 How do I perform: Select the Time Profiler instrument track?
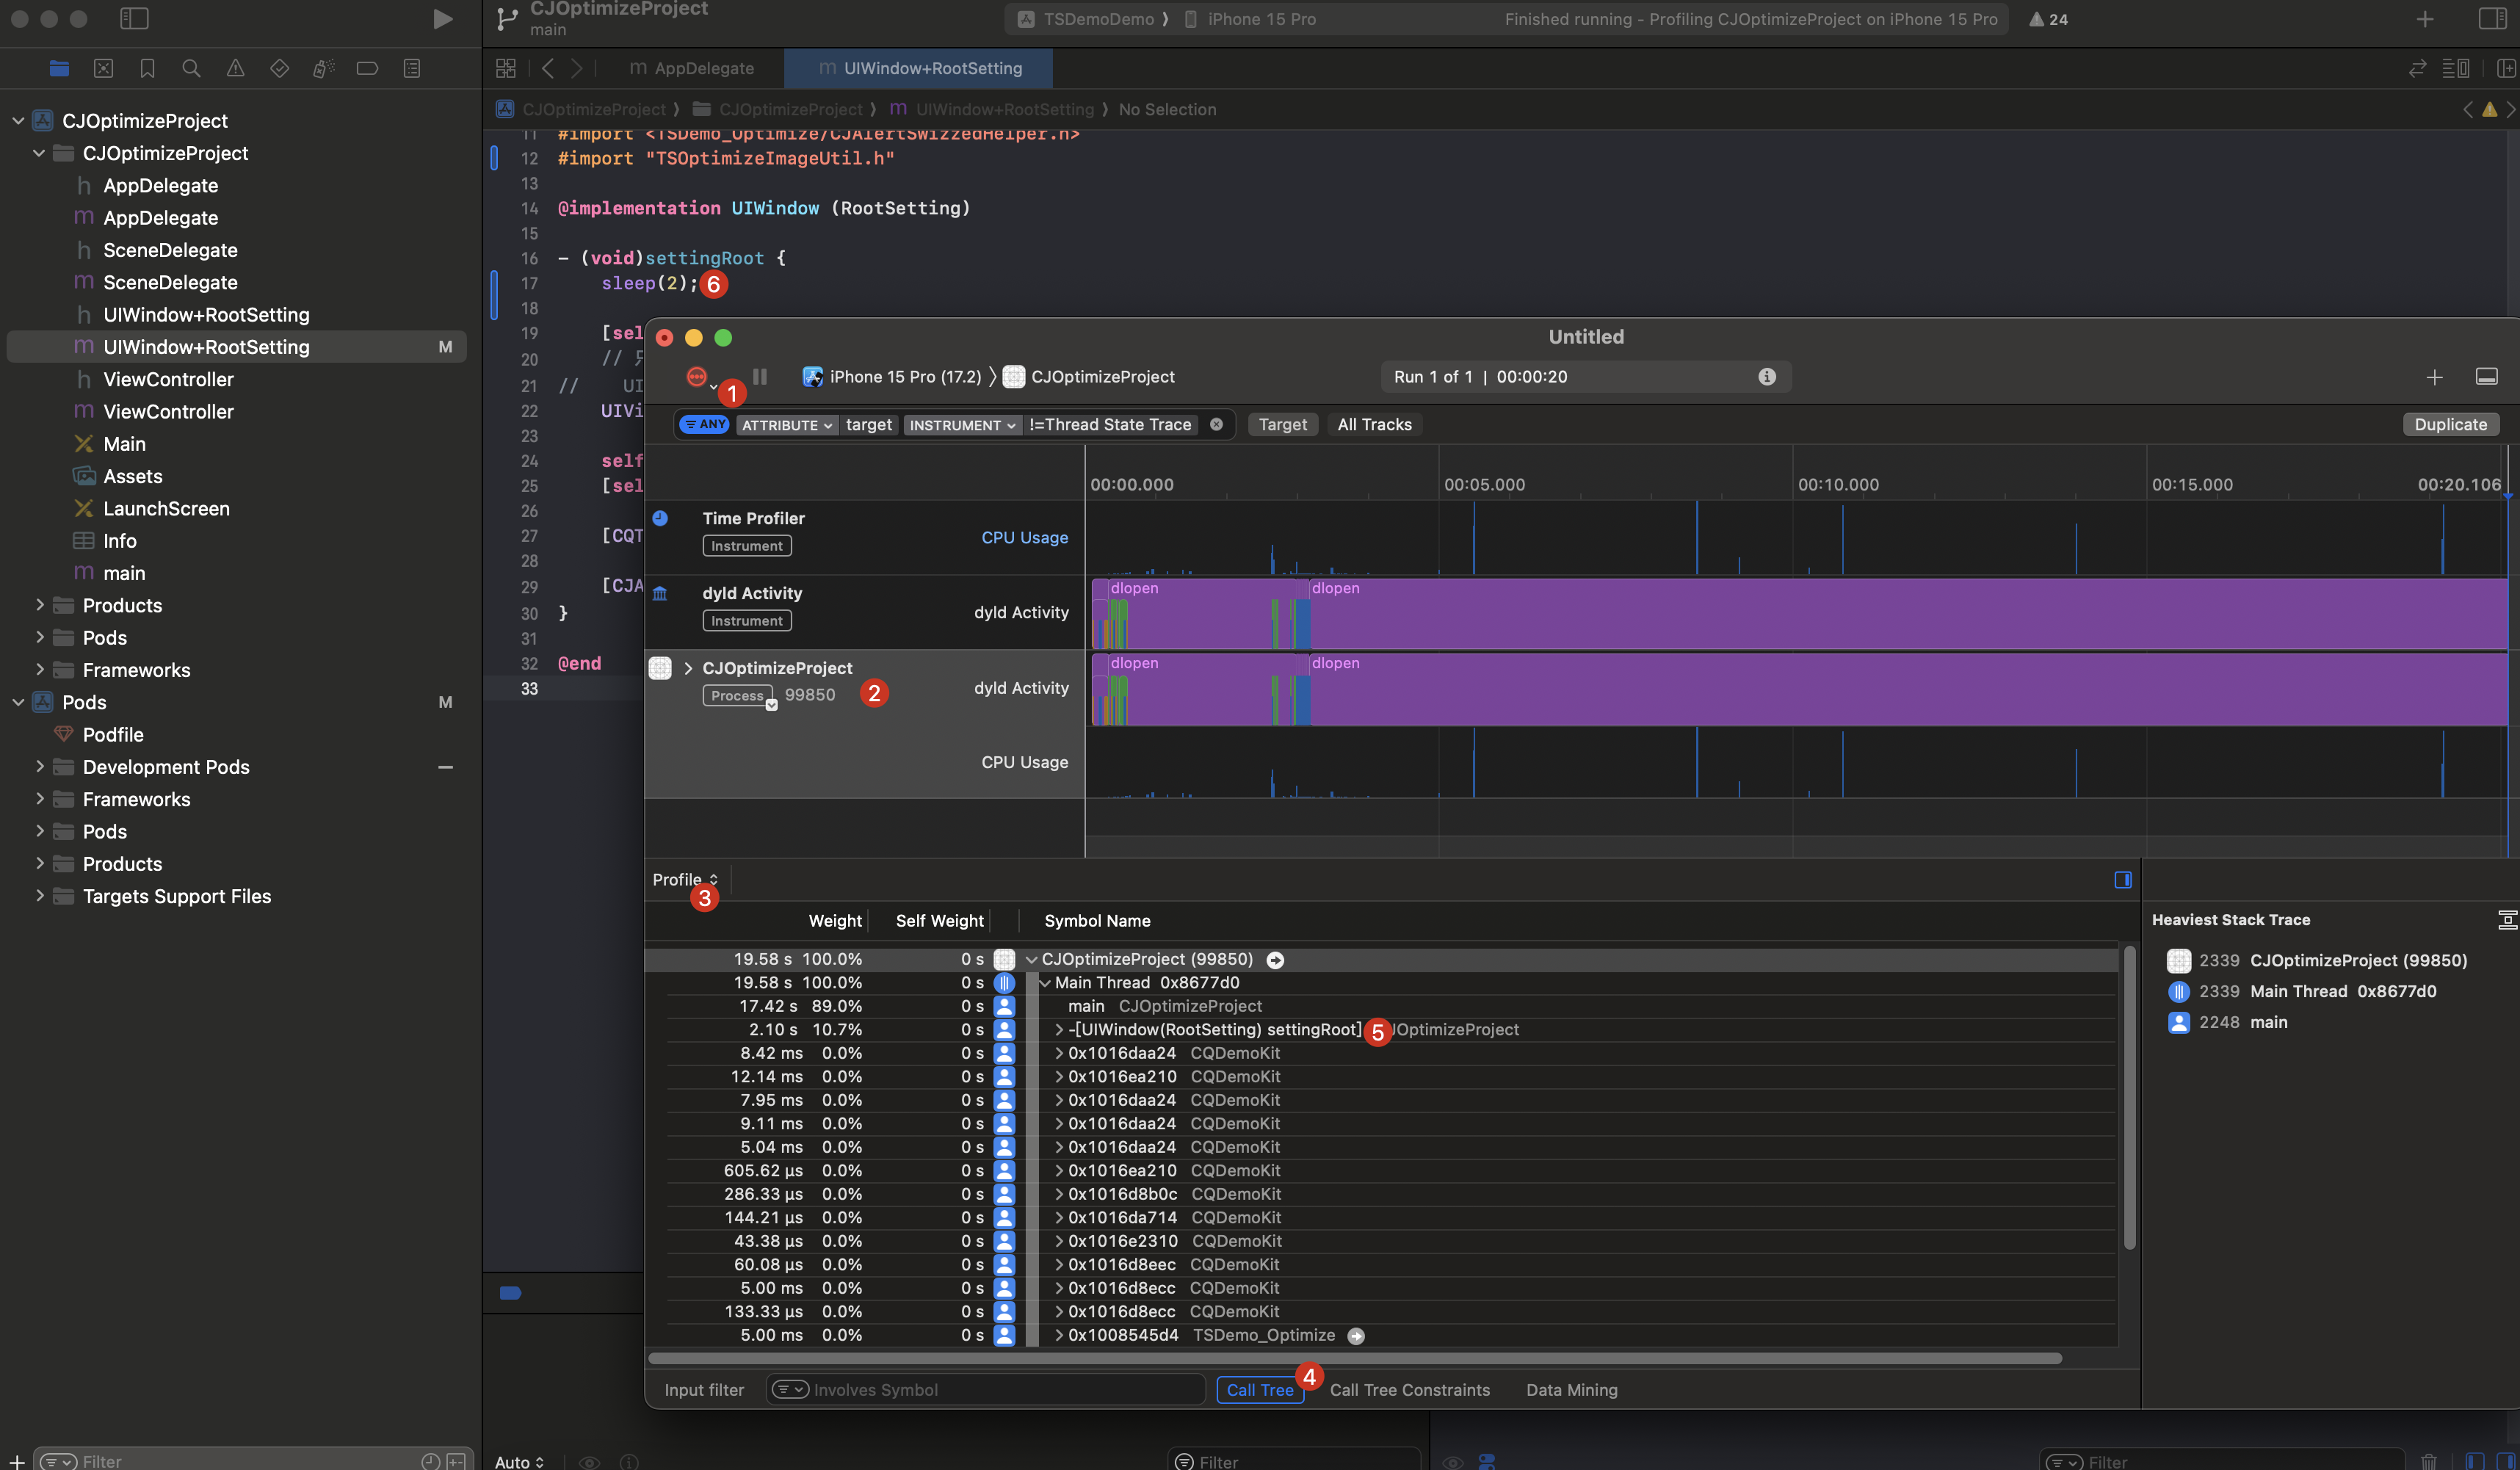coord(865,537)
